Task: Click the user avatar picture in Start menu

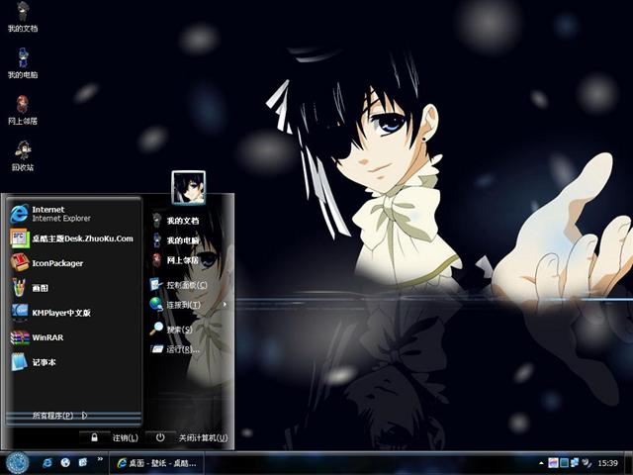Action: [x=188, y=187]
